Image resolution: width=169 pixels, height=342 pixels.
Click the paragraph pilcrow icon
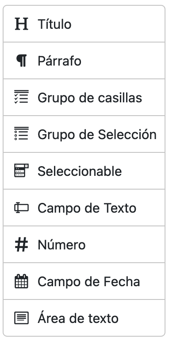pos(21,61)
